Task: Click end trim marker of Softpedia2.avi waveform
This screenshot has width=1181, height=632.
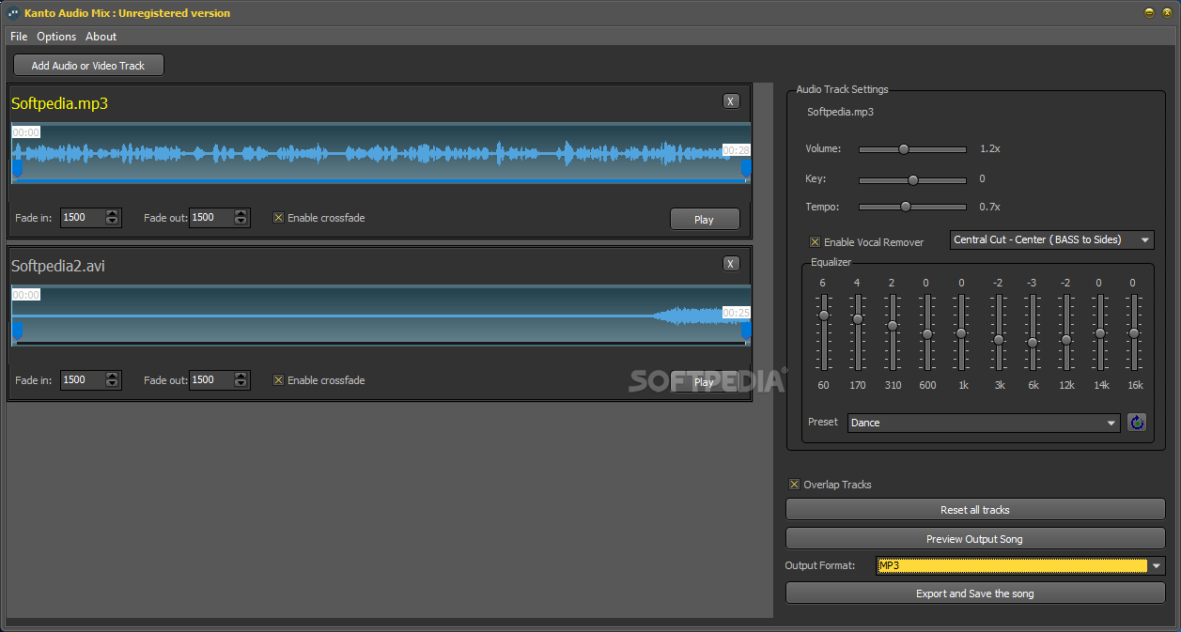Action: pyautogui.click(x=746, y=331)
